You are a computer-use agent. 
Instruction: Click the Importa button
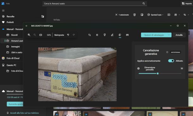(x=187, y=3)
